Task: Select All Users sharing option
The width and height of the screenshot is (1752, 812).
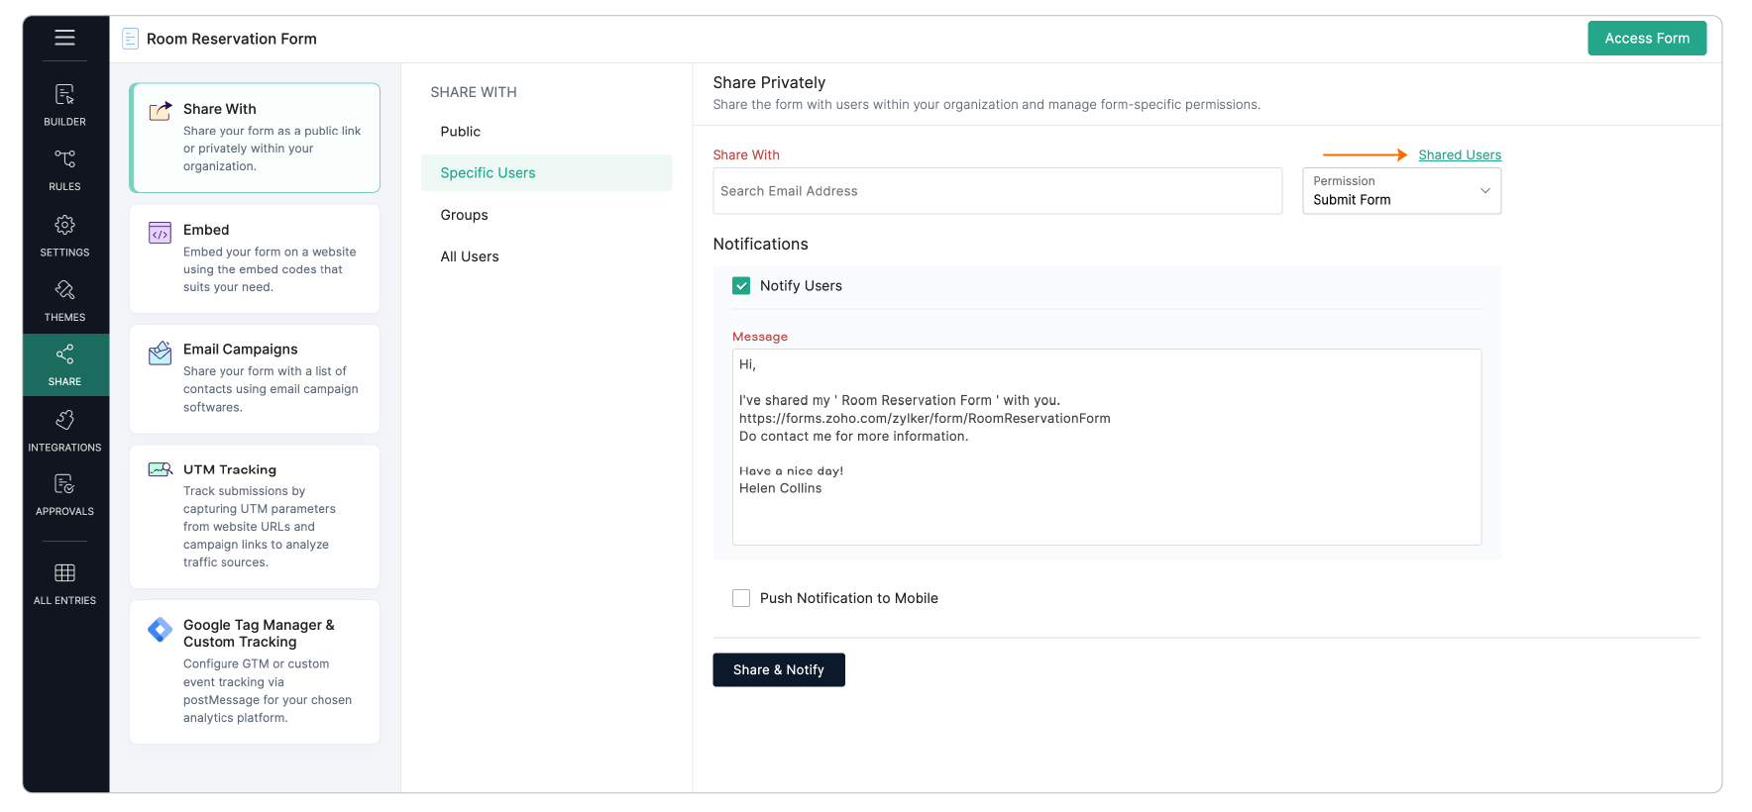Action: click(470, 256)
